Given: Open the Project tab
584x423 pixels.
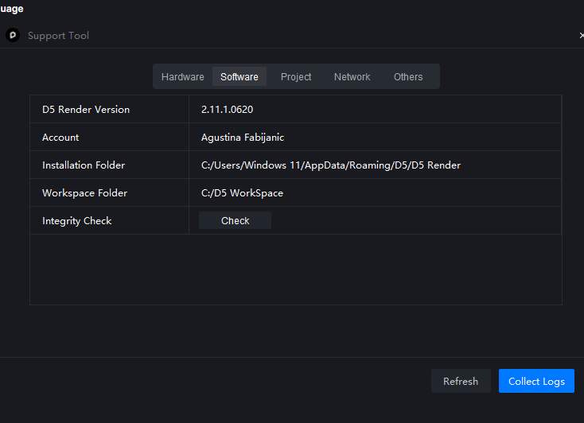Looking at the screenshot, I should (296, 77).
